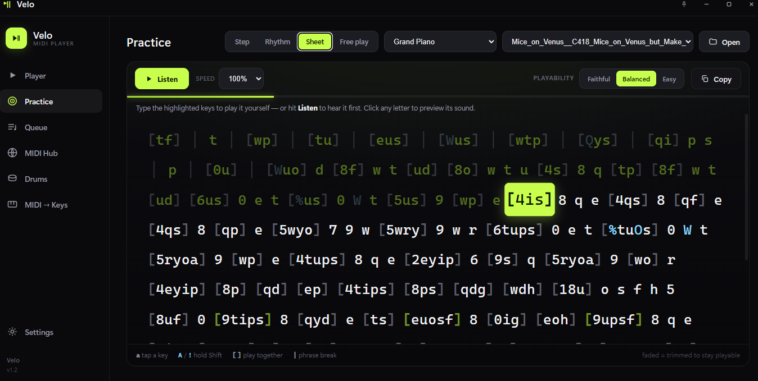Switch to the Step practice tab

242,42
